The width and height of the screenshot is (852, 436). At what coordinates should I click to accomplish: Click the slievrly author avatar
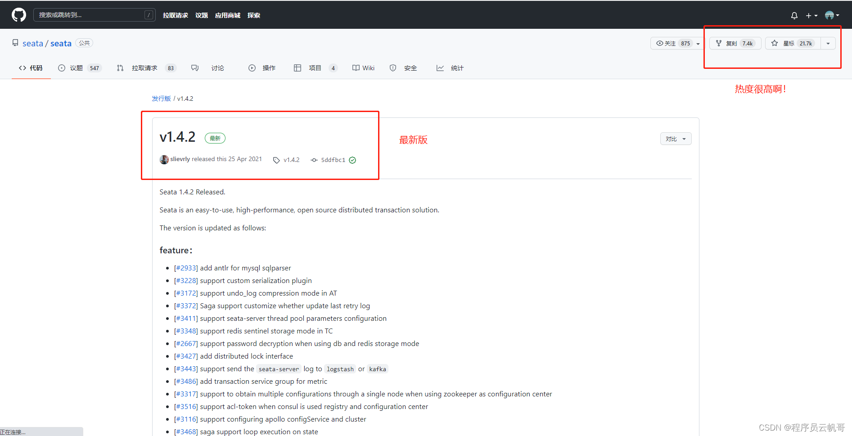click(164, 159)
